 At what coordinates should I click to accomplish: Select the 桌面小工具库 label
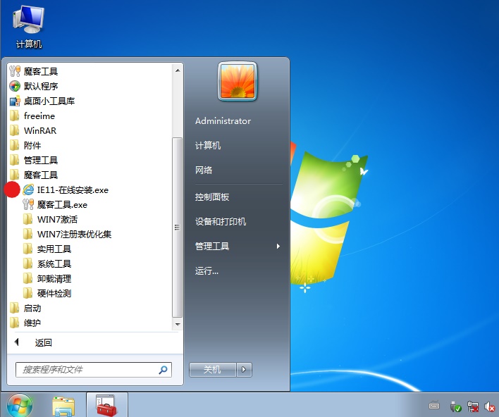pos(49,101)
